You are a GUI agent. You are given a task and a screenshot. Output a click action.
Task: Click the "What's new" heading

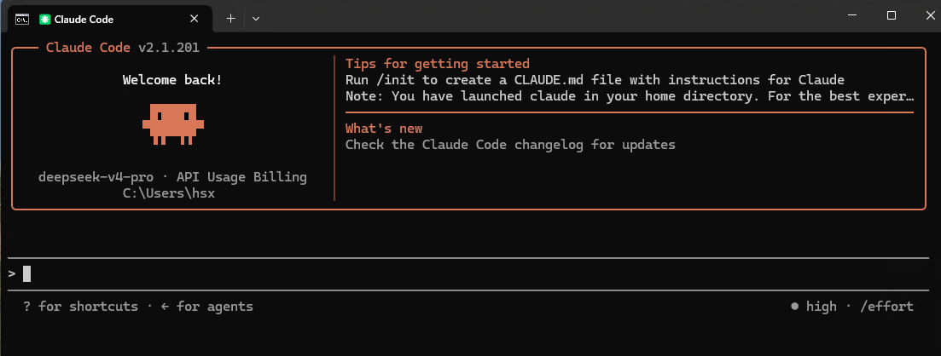click(384, 129)
